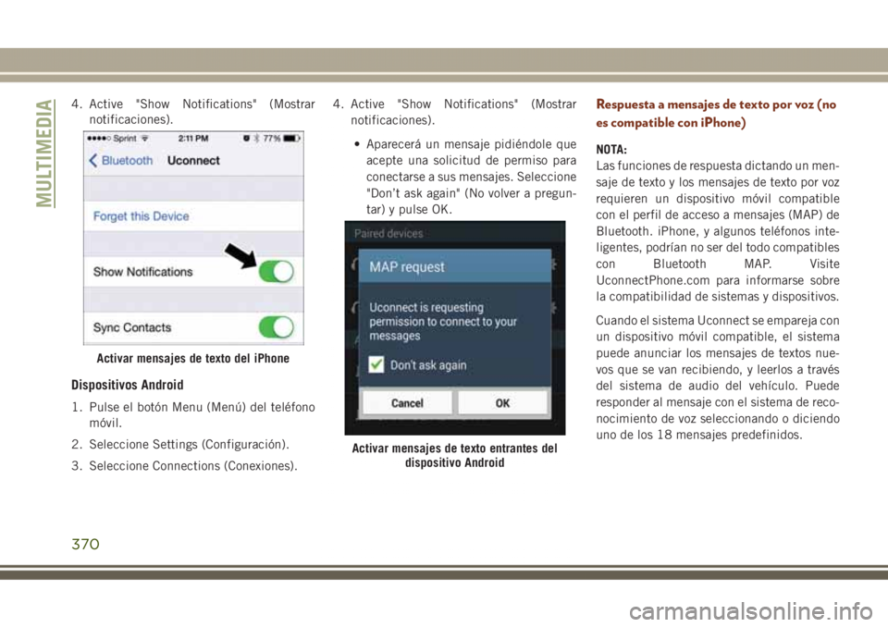
Task: Toggle the Sync Contacts switch
Action: pos(277,326)
